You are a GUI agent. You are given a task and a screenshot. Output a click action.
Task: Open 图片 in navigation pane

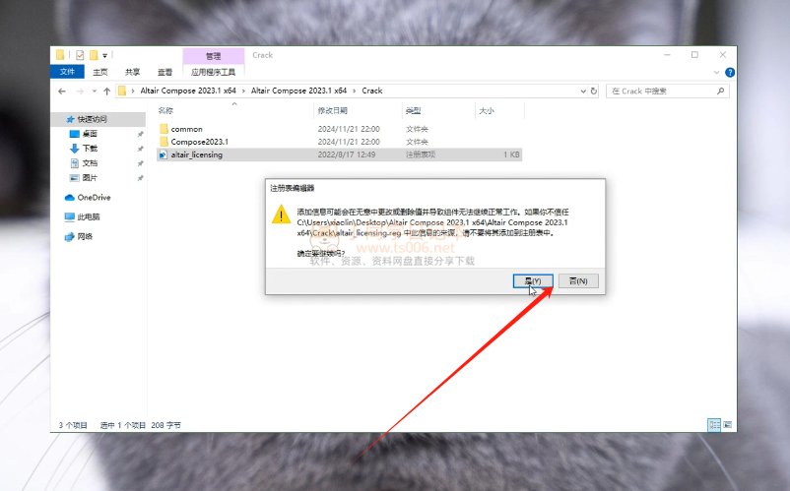coord(90,177)
